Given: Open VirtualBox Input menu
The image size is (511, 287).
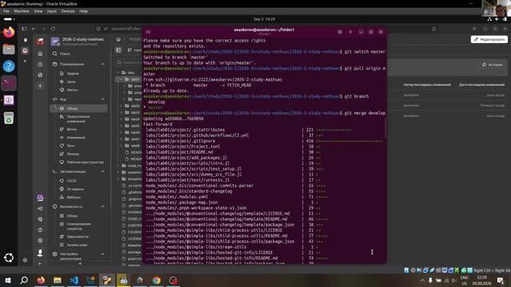Looking at the screenshot, I should [51, 11].
